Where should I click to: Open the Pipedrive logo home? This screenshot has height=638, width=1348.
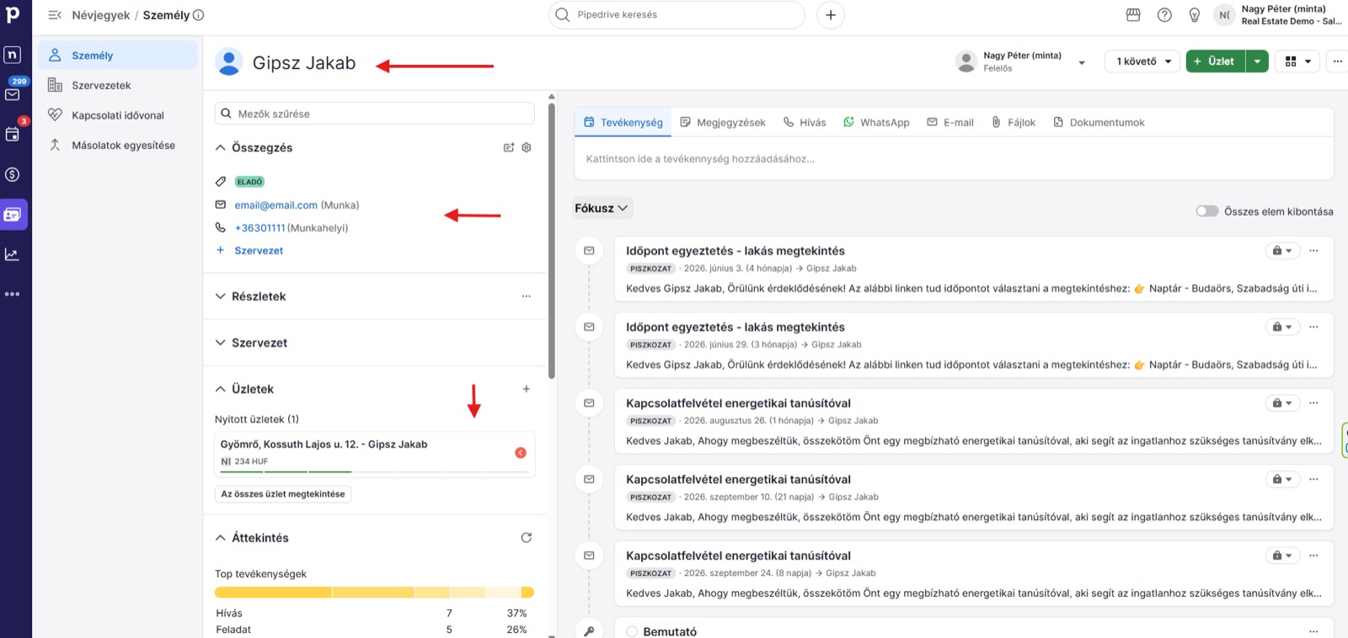pyautogui.click(x=13, y=14)
